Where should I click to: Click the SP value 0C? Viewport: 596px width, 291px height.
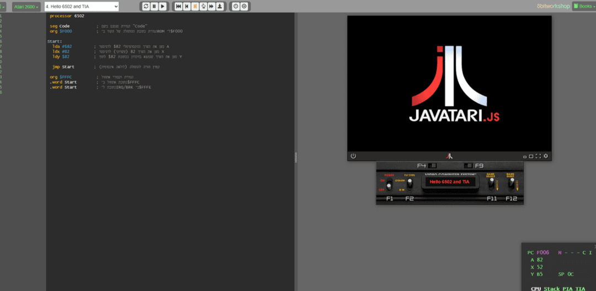pos(570,274)
